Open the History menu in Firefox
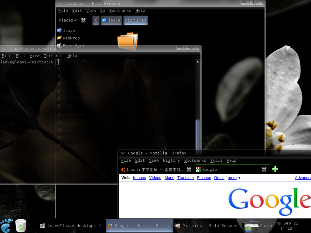 point(172,160)
